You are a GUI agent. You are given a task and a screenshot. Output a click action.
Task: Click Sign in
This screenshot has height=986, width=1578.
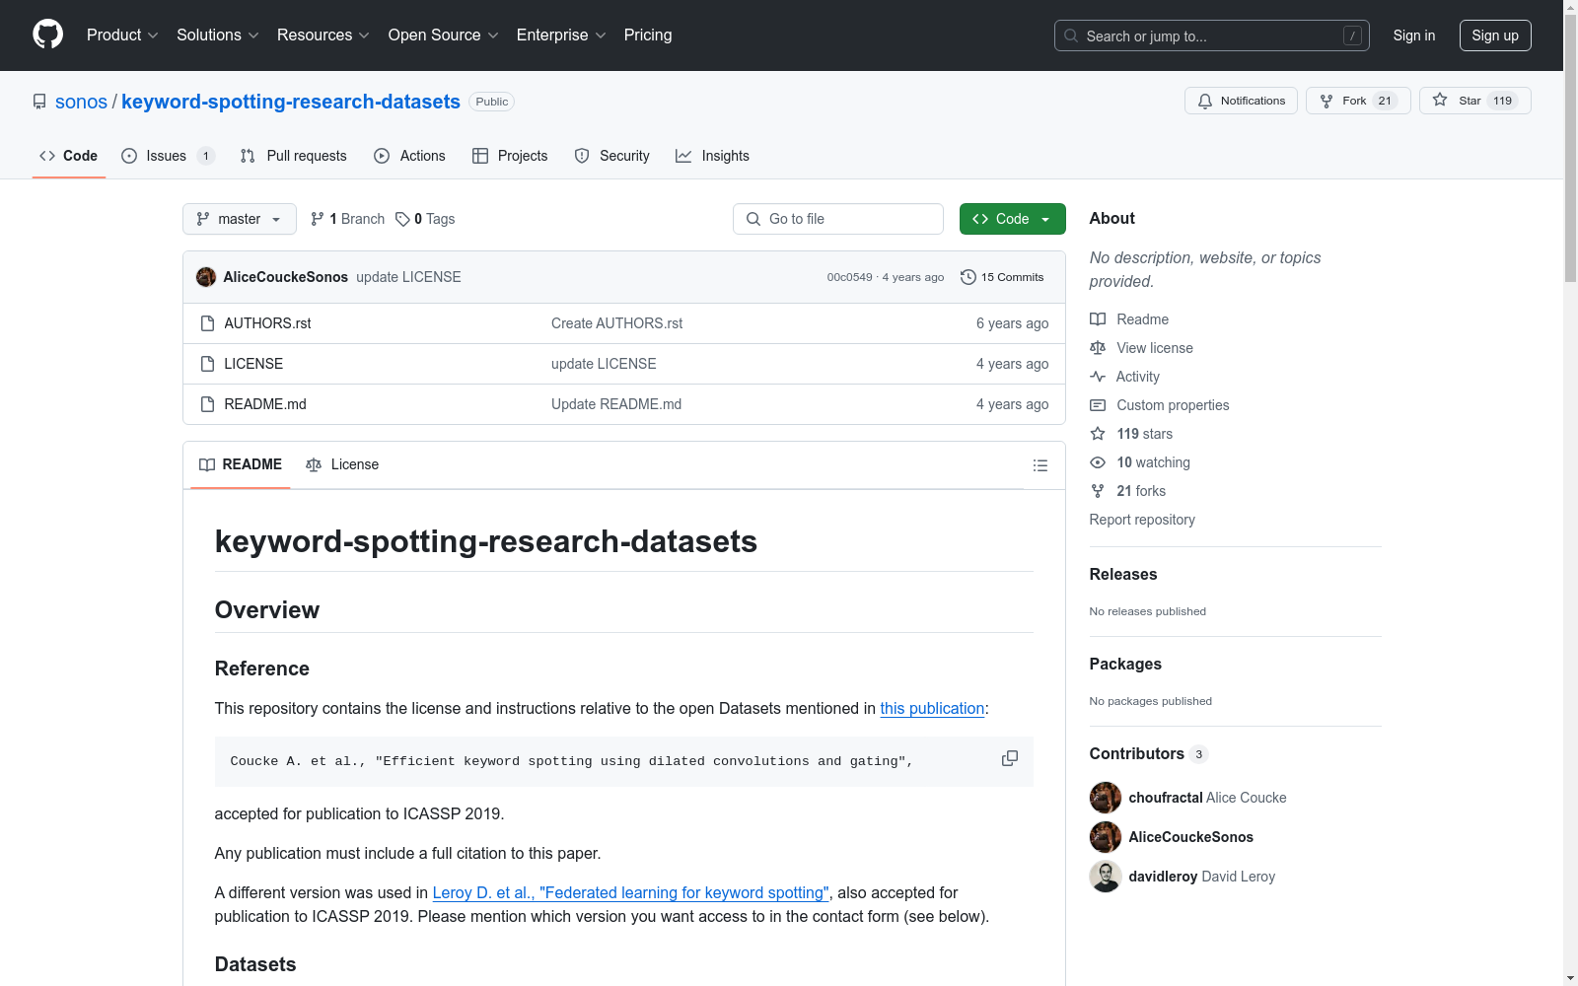coord(1413,35)
